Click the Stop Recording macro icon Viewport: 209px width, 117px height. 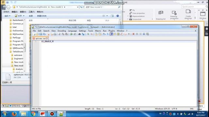pyautogui.click(x=137, y=34)
